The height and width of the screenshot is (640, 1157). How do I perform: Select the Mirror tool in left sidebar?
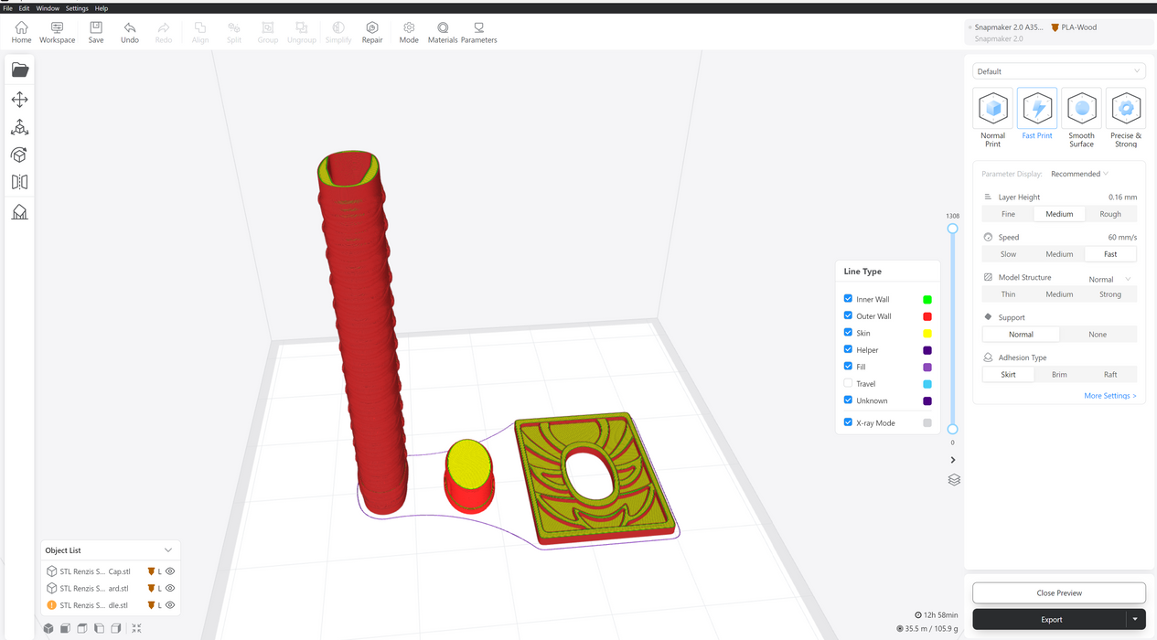19,182
